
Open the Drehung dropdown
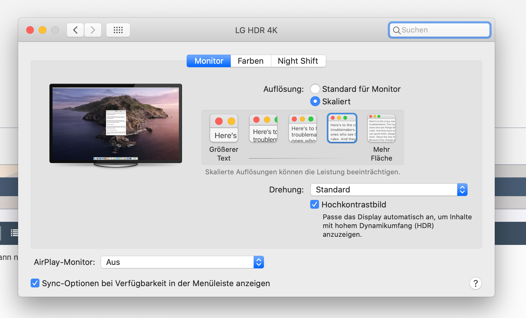tap(389, 190)
